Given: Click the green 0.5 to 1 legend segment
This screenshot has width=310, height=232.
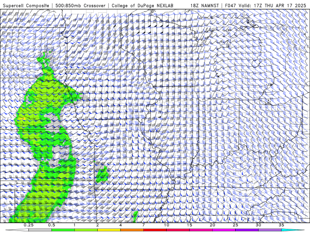Looking at the screenshot, I should tap(63, 230).
